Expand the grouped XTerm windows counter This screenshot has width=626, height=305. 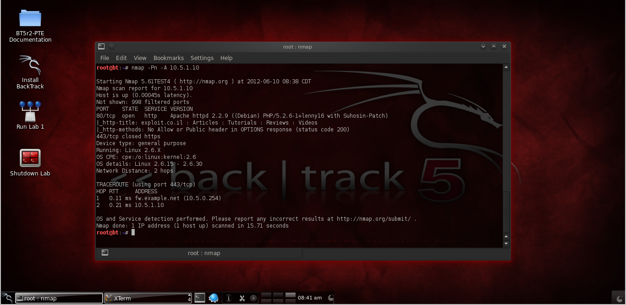[189, 298]
